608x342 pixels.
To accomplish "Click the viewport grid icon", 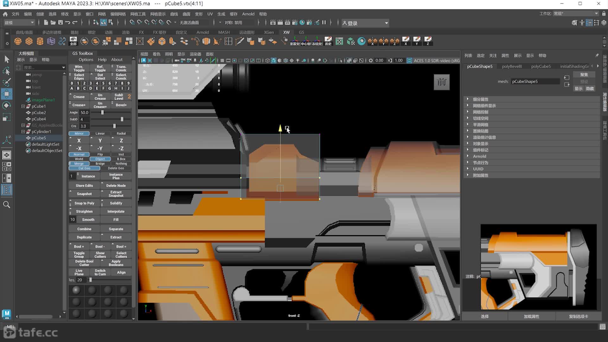I will (222, 60).
